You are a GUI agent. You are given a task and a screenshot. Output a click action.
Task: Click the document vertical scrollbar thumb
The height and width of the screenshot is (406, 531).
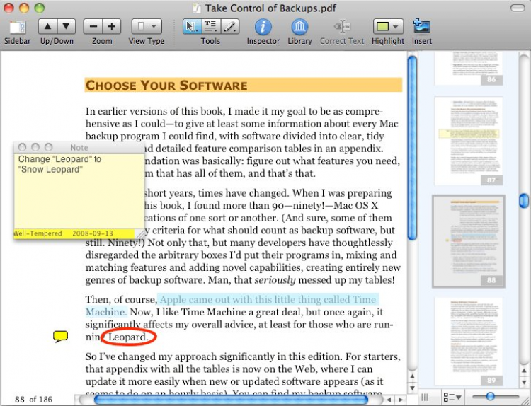click(x=412, y=148)
